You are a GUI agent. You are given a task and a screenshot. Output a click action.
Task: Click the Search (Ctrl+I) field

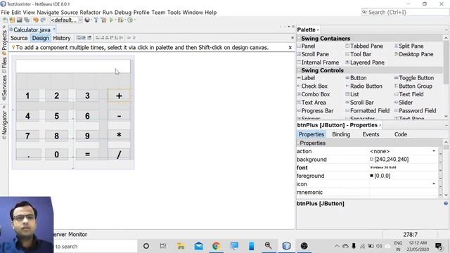coord(405,13)
